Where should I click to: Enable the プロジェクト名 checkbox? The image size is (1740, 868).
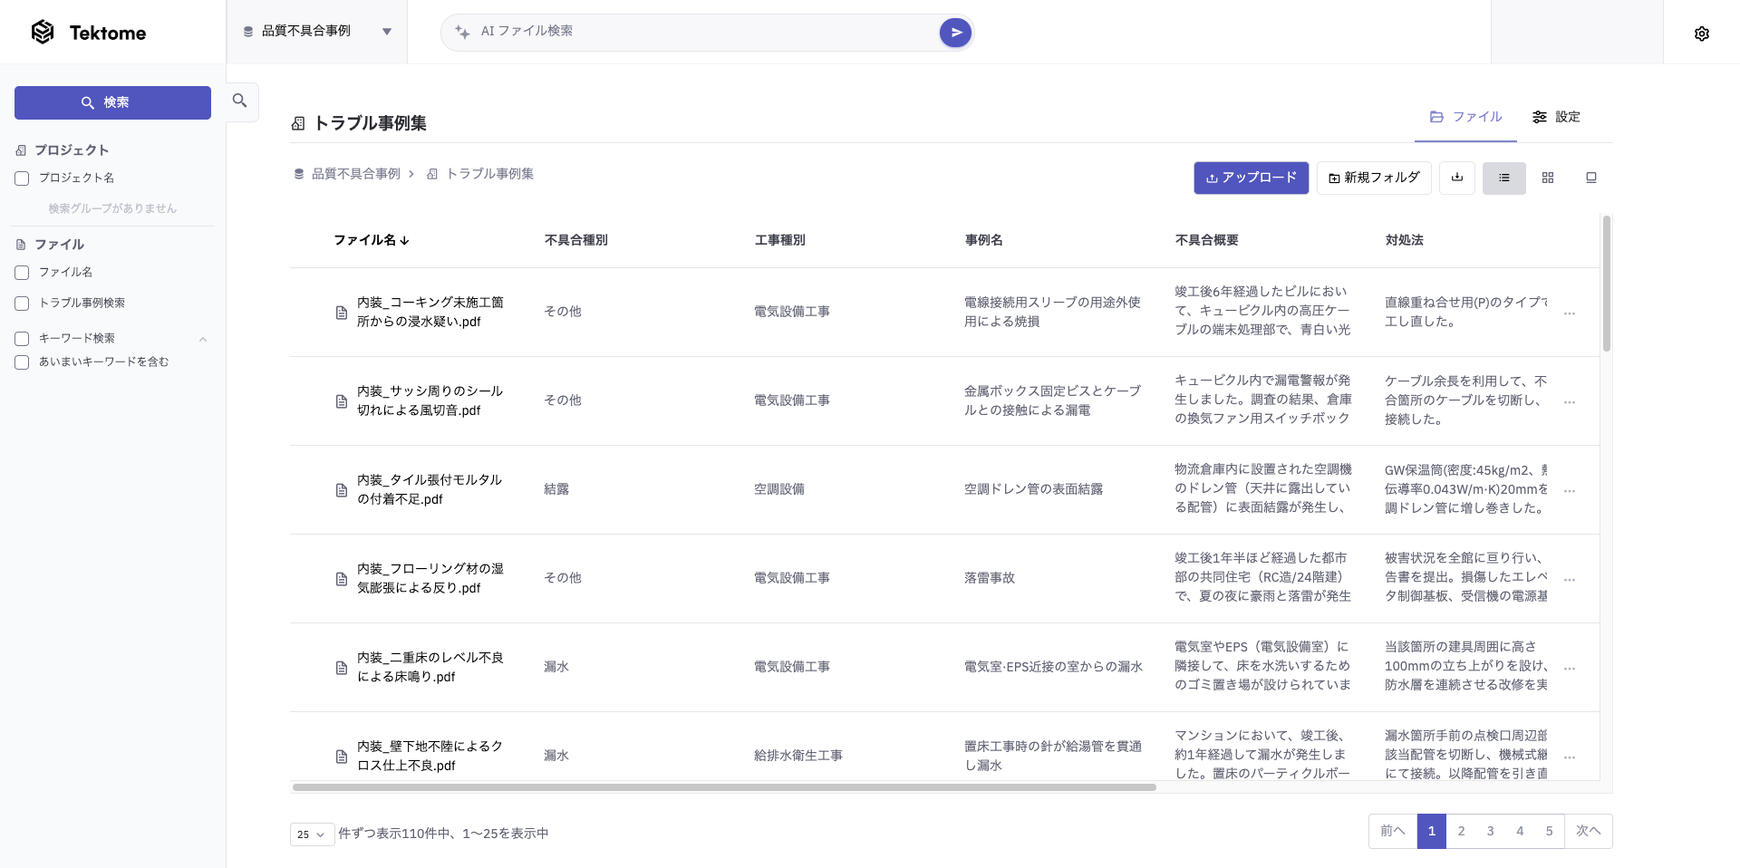(x=22, y=178)
